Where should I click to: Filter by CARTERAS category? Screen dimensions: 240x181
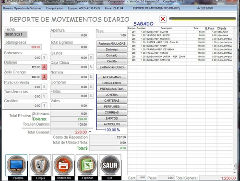tap(112, 101)
